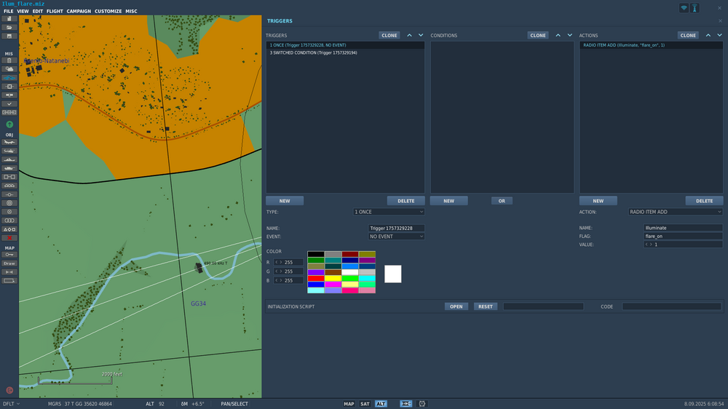Screen dimensions: 728x409
Task: Click the save mission disk icon
Action: 9,36
